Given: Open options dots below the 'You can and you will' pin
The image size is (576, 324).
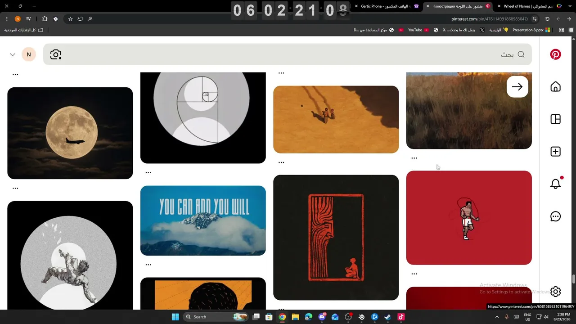Looking at the screenshot, I should pyautogui.click(x=148, y=265).
